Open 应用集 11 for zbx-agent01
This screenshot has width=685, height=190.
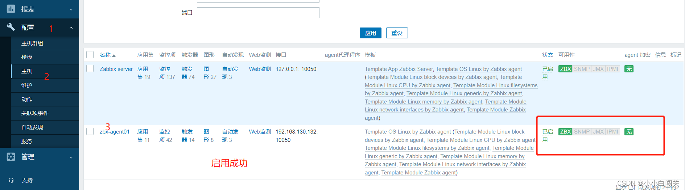[143, 136]
